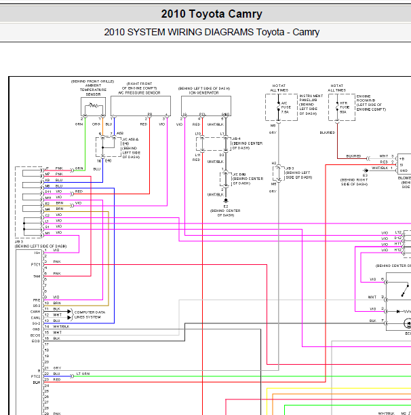411x415 pixels.
Task: Click the "WHT/BLK 1" blower pin label
Action: click(x=383, y=168)
